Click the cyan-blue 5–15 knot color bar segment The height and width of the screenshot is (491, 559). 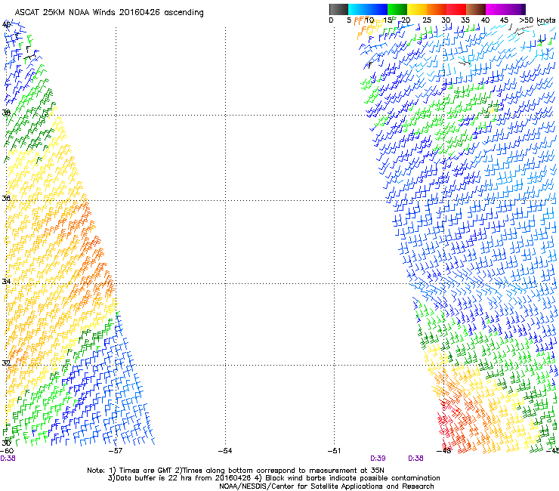click(x=368, y=9)
